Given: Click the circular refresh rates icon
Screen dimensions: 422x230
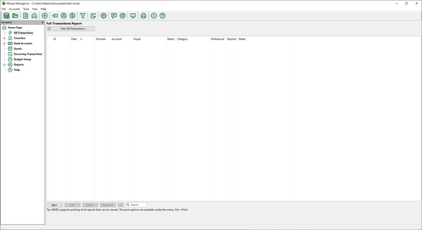Looking at the screenshot, I should [123, 16].
